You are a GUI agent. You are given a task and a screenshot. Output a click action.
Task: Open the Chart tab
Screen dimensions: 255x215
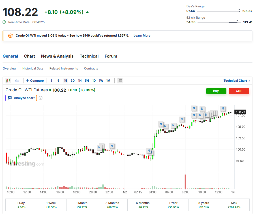click(x=29, y=56)
